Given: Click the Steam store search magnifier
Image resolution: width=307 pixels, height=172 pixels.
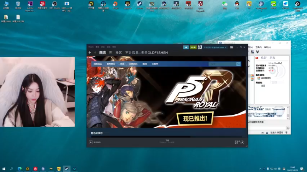Looking at the screenshot, I should (x=238, y=64).
